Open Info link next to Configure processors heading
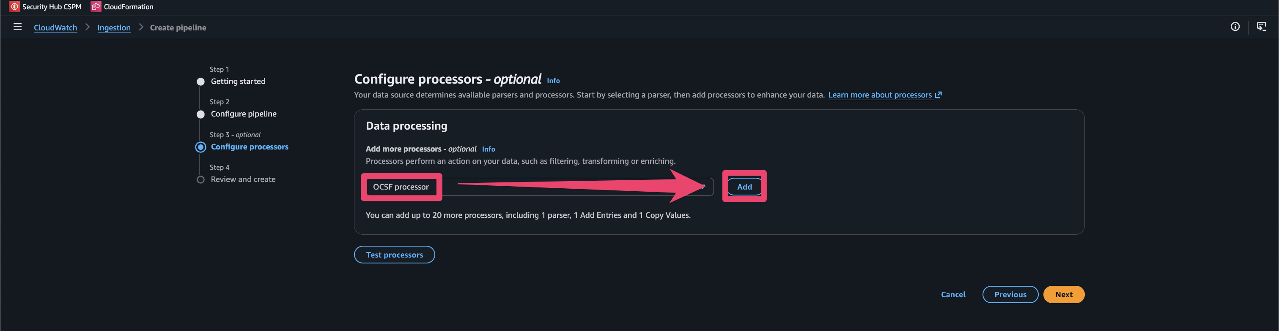This screenshot has width=1279, height=331. click(x=553, y=81)
